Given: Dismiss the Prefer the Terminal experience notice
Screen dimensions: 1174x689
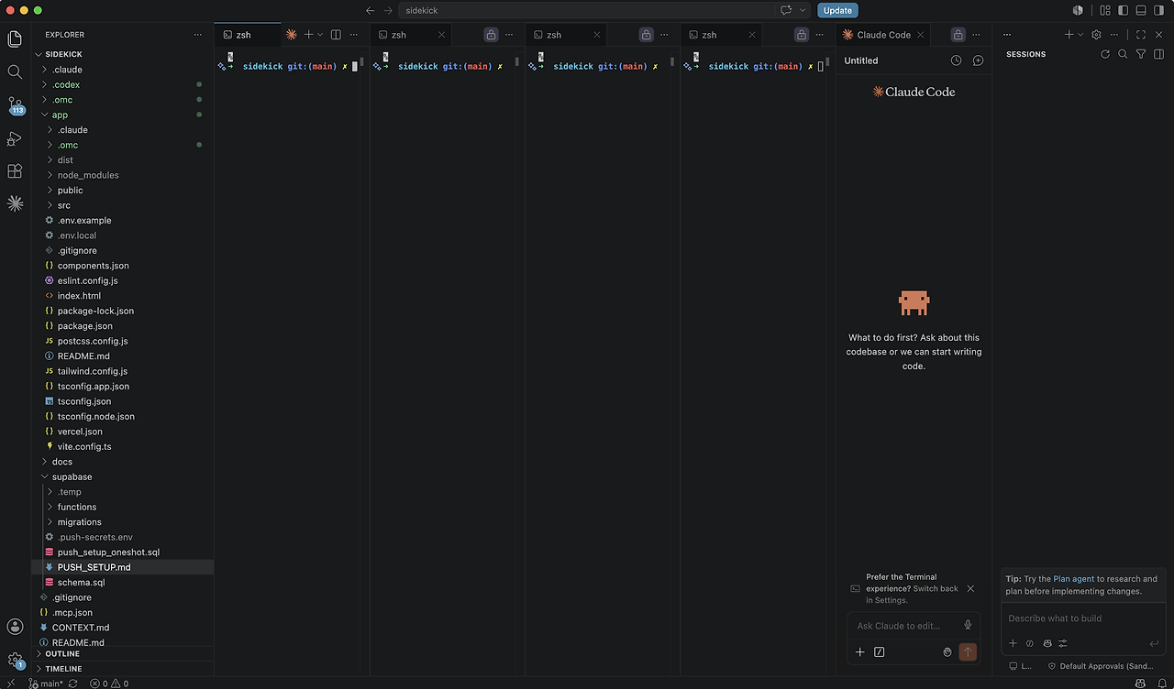Looking at the screenshot, I should [x=970, y=588].
